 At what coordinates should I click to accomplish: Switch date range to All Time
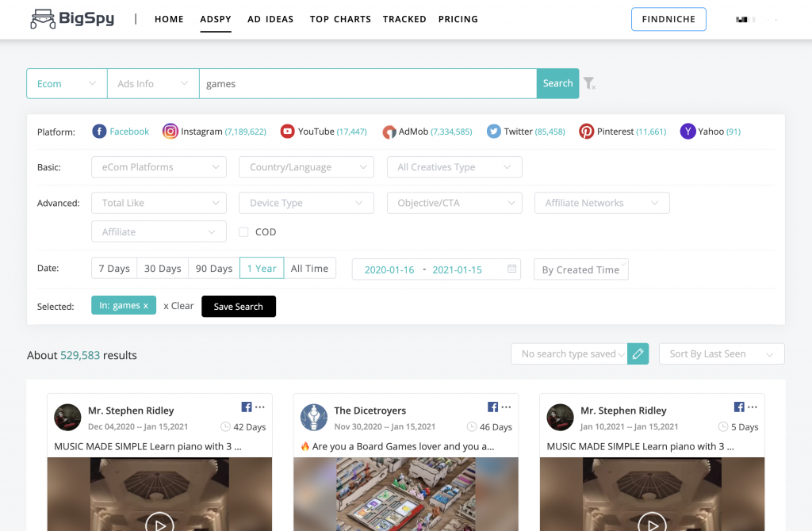310,268
